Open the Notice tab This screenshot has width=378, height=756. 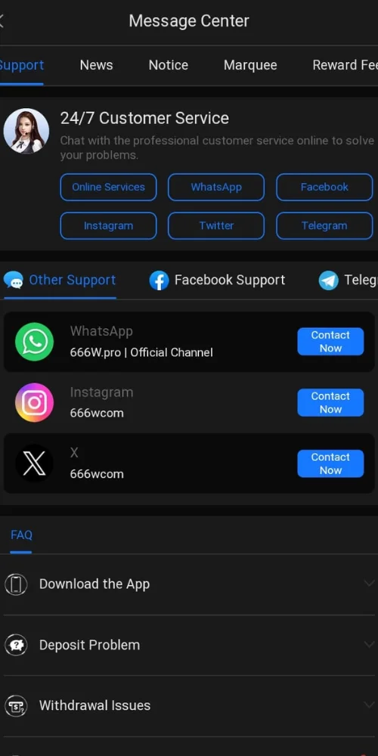tap(169, 65)
